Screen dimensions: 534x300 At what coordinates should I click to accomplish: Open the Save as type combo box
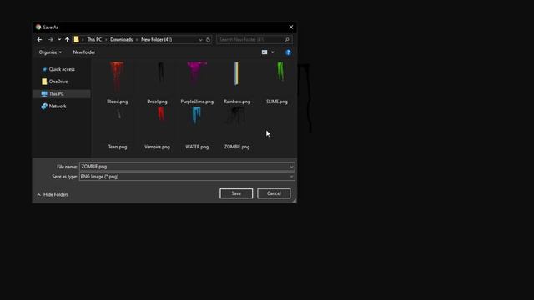[x=187, y=177]
